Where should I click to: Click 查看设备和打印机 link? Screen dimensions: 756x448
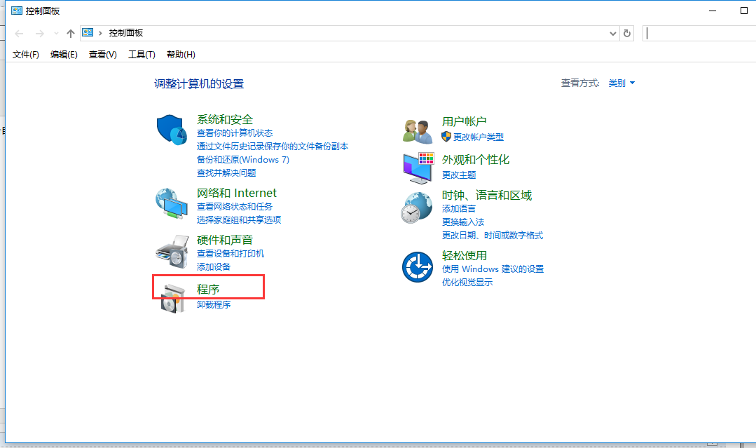(x=231, y=253)
